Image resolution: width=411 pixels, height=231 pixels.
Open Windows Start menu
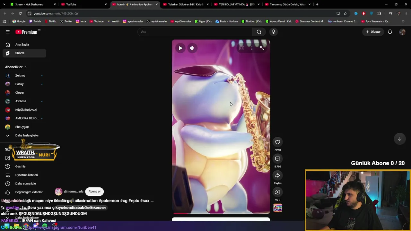(7, 226)
